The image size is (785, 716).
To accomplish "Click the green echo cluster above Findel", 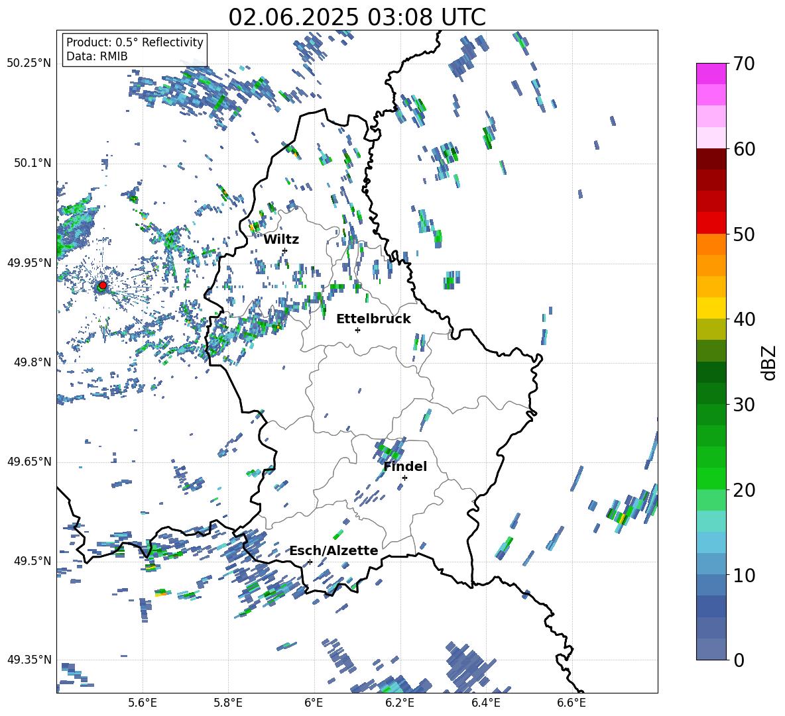I will tap(389, 450).
